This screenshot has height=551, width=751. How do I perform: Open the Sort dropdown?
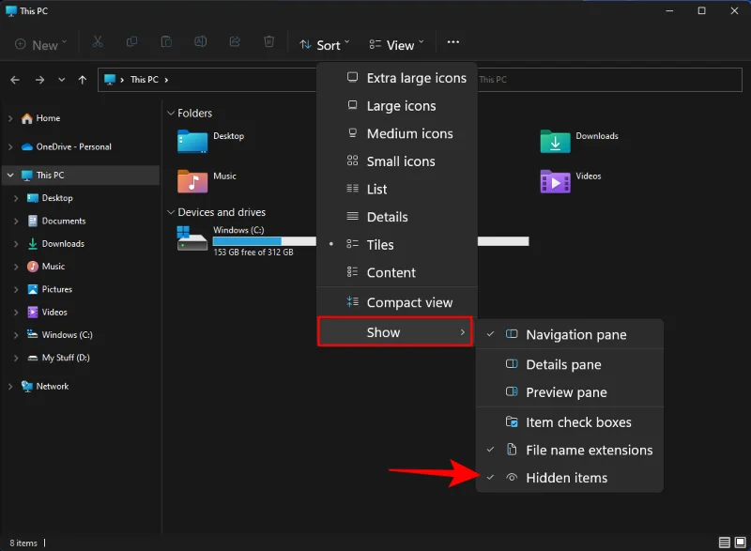pos(324,44)
